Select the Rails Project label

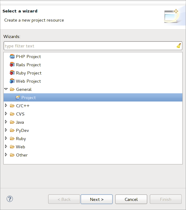click(x=29, y=65)
